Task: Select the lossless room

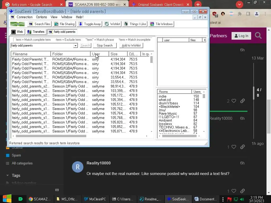Action: (x=165, y=124)
